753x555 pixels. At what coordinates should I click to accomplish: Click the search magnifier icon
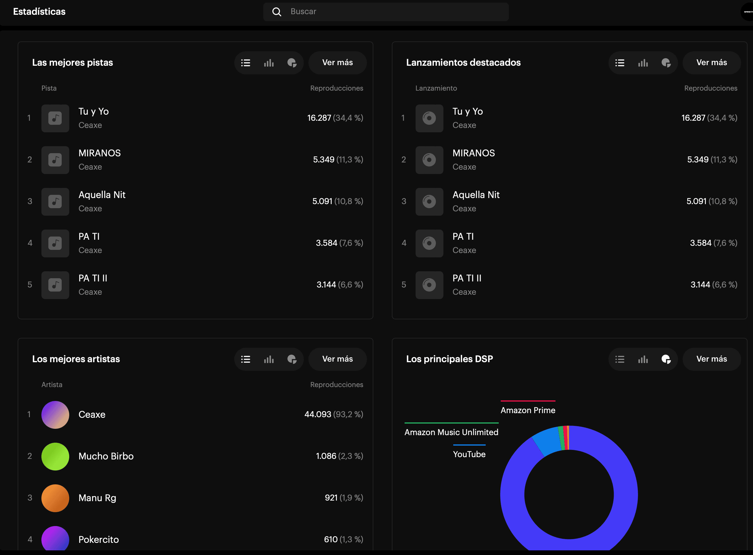[x=277, y=12]
